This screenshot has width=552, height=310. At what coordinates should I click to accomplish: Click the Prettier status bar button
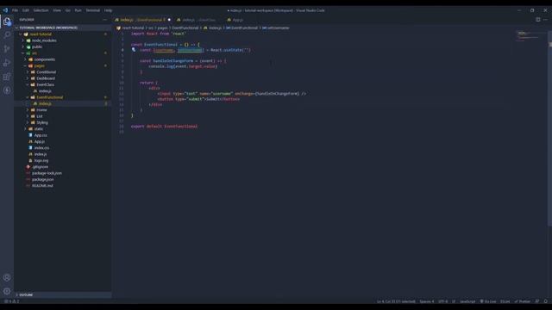click(x=523, y=301)
